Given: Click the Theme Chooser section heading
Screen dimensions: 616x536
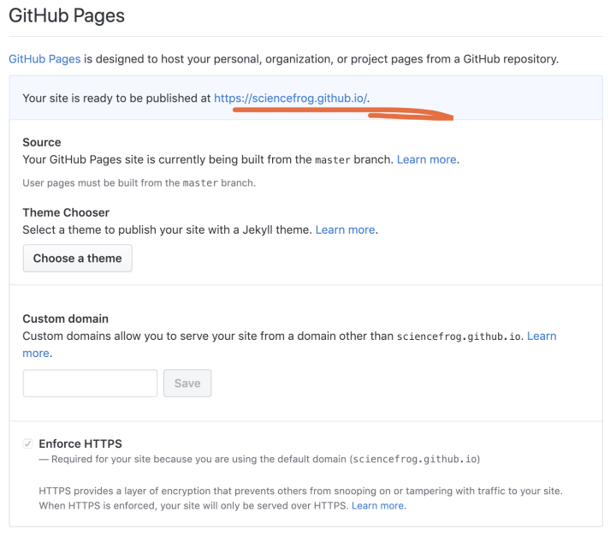Looking at the screenshot, I should tap(66, 212).
